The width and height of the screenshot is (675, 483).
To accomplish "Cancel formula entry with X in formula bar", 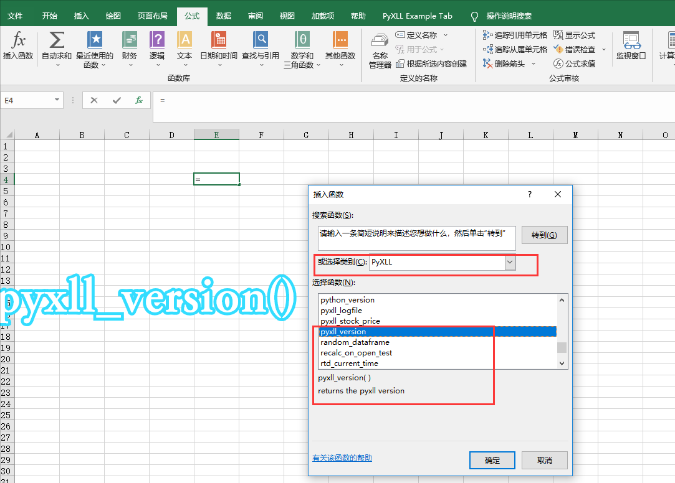I will point(94,100).
